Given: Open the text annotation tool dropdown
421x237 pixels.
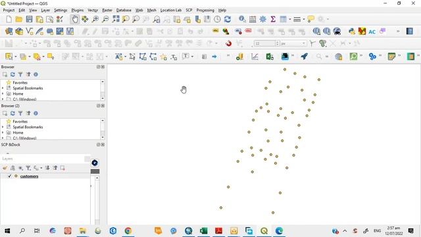Looking at the screenshot, I should point(192,57).
